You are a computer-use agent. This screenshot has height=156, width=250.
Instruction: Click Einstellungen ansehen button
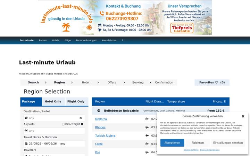point(228,142)
